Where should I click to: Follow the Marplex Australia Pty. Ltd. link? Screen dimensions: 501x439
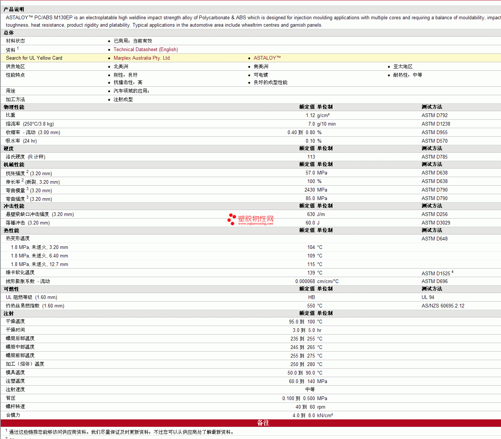point(142,58)
